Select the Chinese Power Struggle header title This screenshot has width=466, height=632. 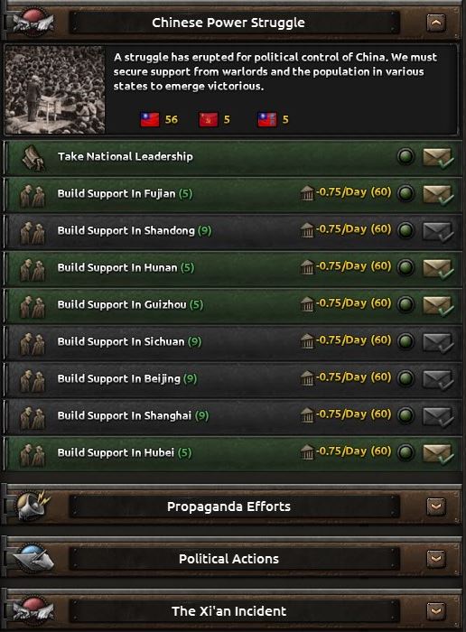(x=228, y=23)
